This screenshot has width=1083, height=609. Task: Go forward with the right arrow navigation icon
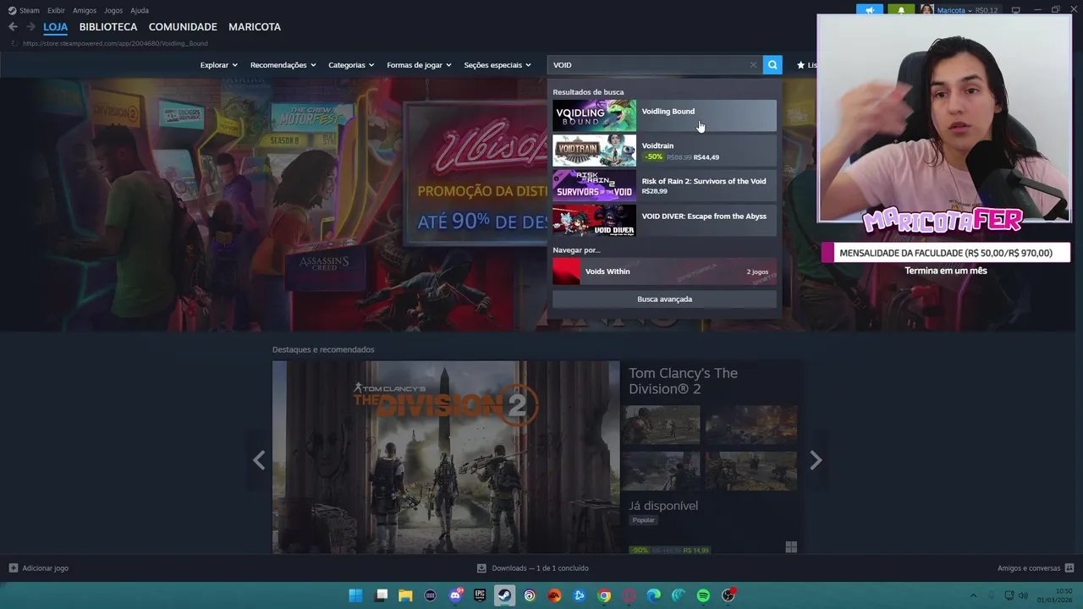(30, 27)
